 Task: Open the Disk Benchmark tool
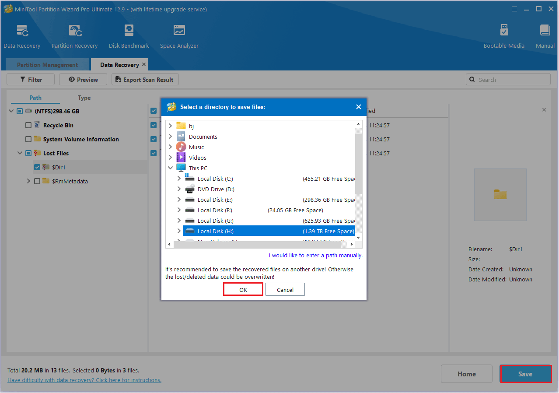tap(129, 32)
